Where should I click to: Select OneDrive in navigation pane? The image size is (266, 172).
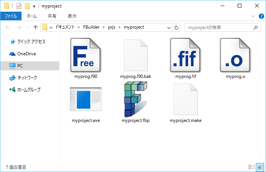(26, 54)
